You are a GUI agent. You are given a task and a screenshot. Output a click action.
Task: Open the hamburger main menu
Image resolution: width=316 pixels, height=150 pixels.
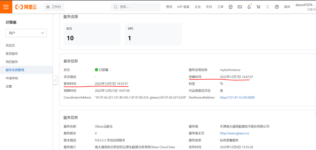(6, 7)
